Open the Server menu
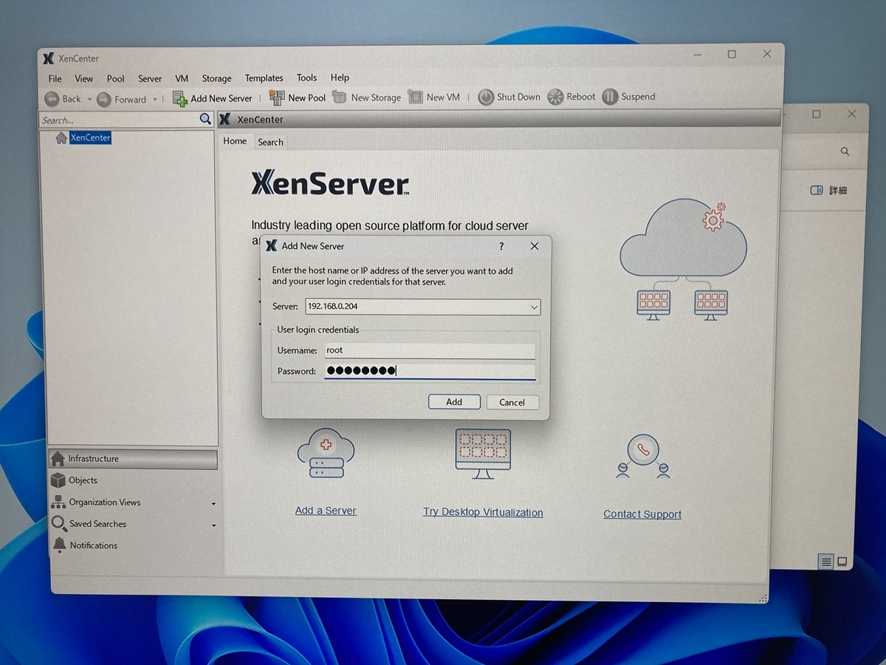The image size is (886, 665). 150,78
